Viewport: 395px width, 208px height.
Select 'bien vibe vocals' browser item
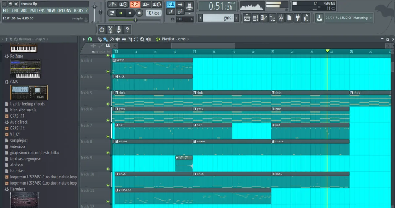click(23, 110)
